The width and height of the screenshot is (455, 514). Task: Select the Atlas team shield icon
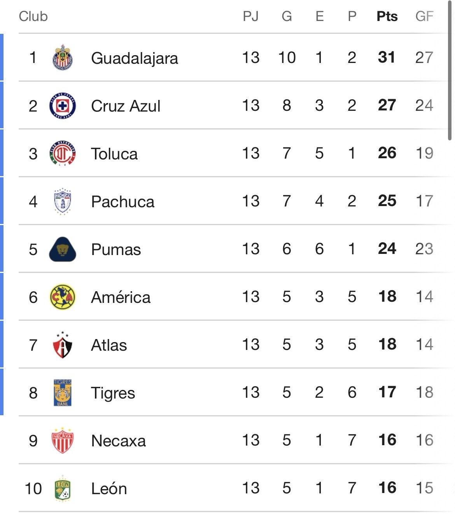pos(63,345)
